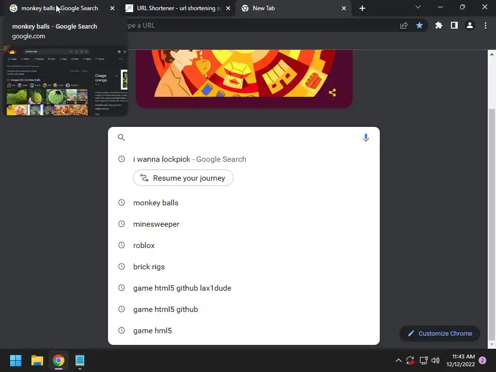Open a new tab with plus button
The image size is (496, 372).
click(362, 8)
